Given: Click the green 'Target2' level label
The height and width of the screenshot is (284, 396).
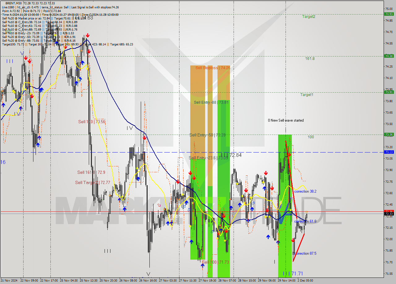Looking at the screenshot, I should (x=309, y=17).
